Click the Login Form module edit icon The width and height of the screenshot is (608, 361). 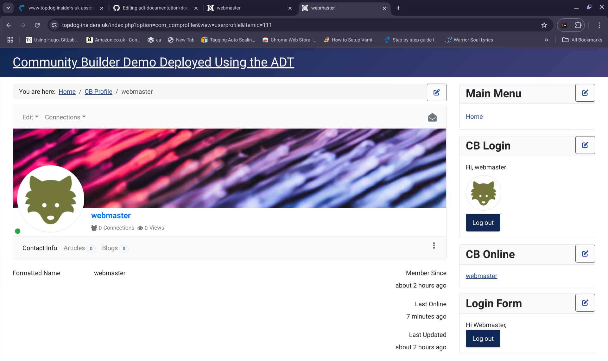(x=585, y=303)
